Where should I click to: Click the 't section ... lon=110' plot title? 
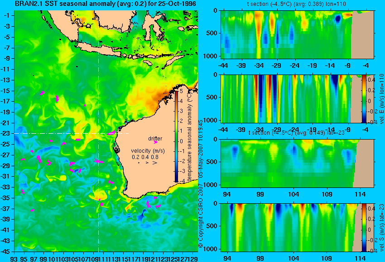click(297, 4)
